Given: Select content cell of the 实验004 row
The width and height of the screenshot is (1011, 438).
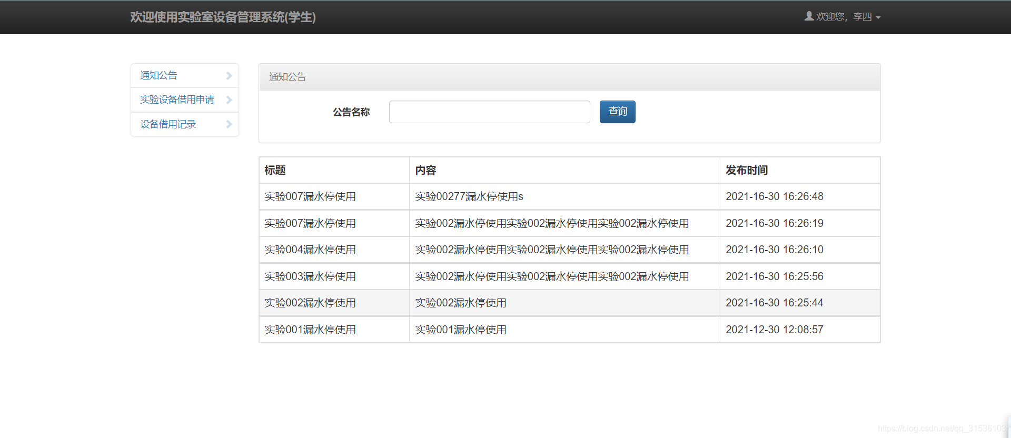Looking at the screenshot, I should [x=564, y=250].
